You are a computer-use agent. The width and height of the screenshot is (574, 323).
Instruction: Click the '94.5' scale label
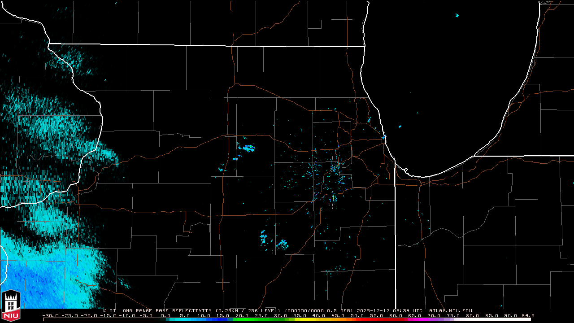528,315
